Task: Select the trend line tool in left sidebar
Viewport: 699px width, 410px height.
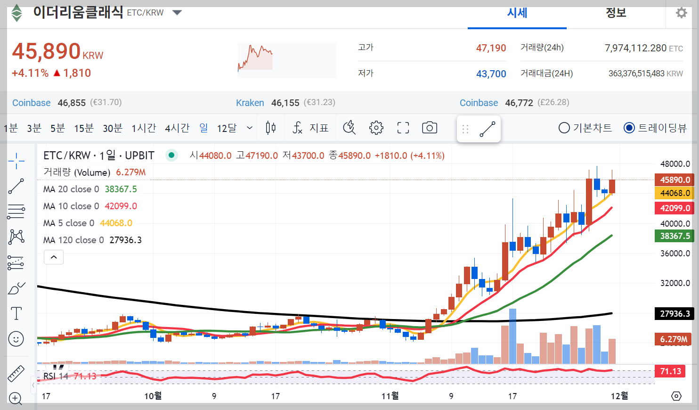Action: point(16,186)
